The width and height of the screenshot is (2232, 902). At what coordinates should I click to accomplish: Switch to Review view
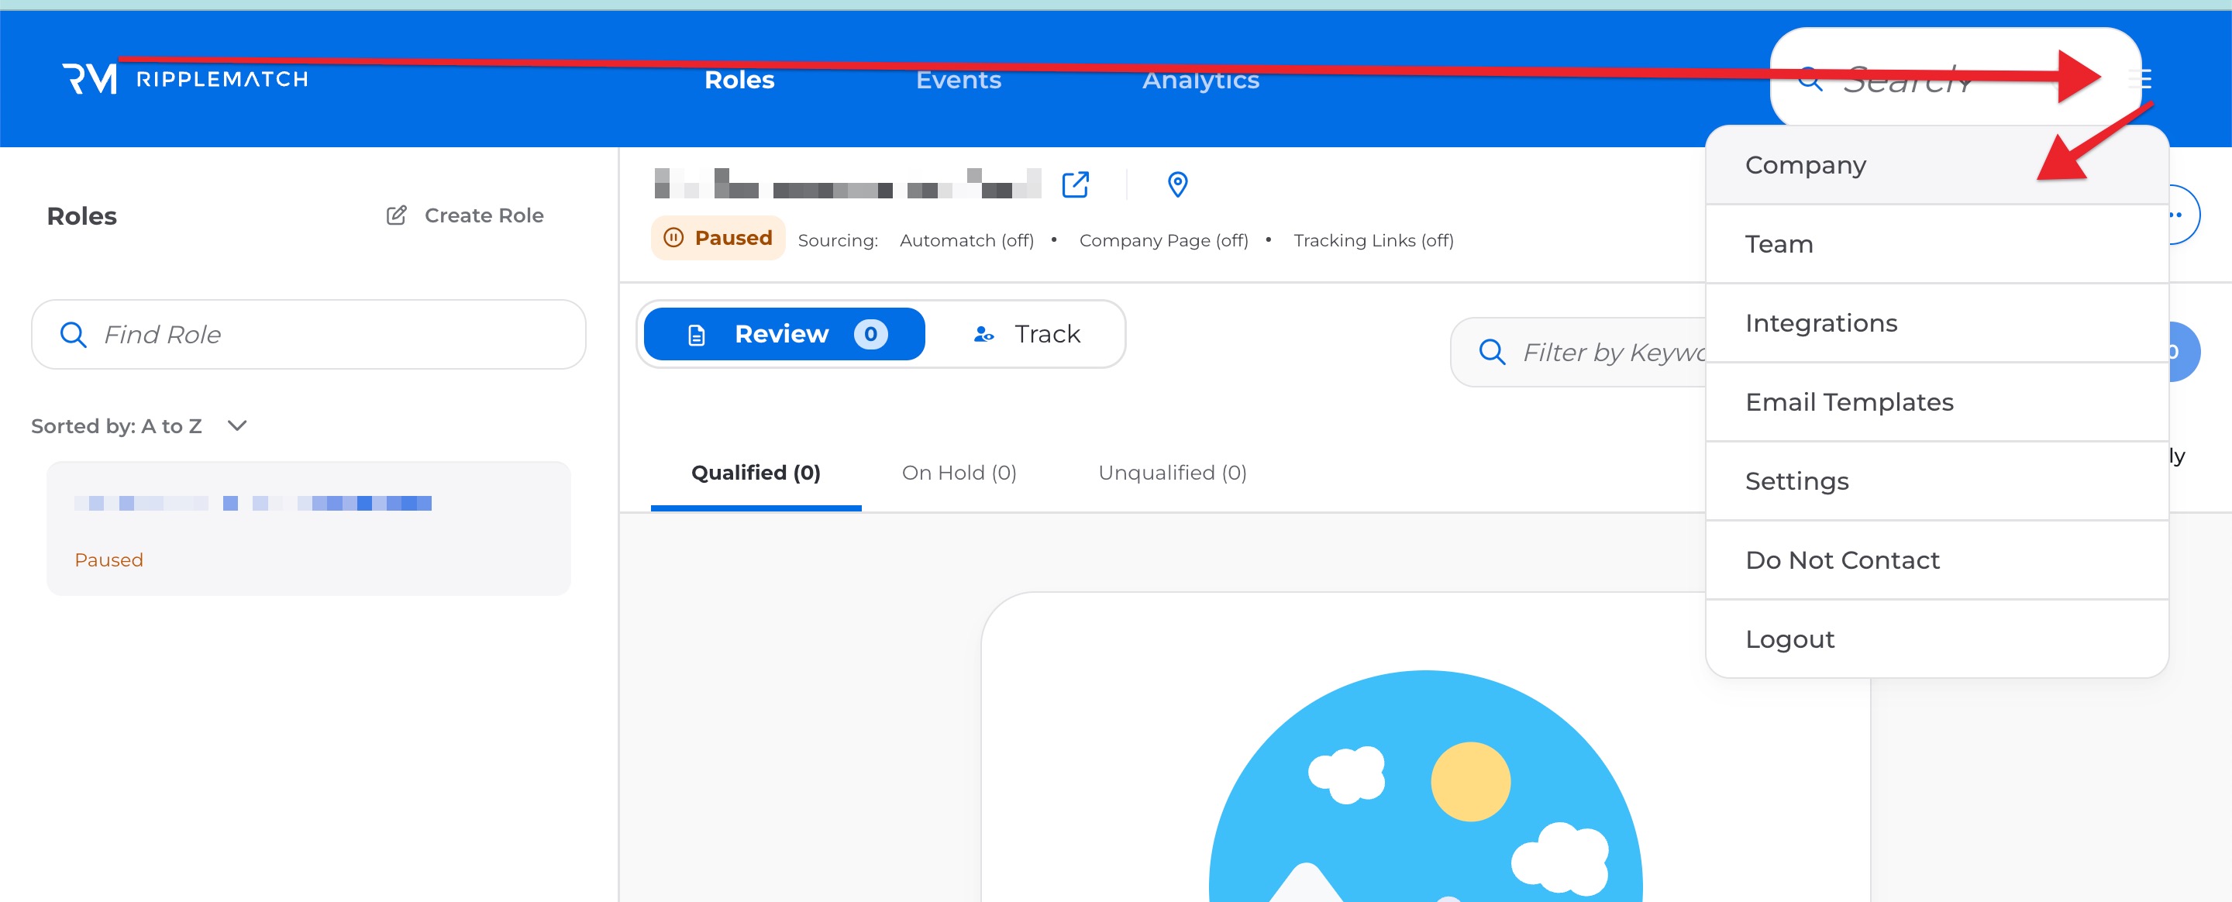(x=784, y=335)
